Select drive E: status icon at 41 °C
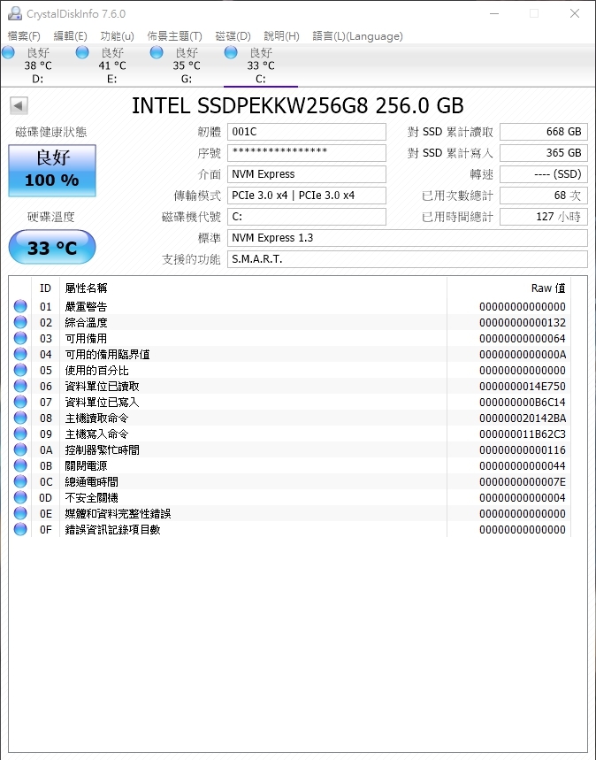 click(x=82, y=52)
